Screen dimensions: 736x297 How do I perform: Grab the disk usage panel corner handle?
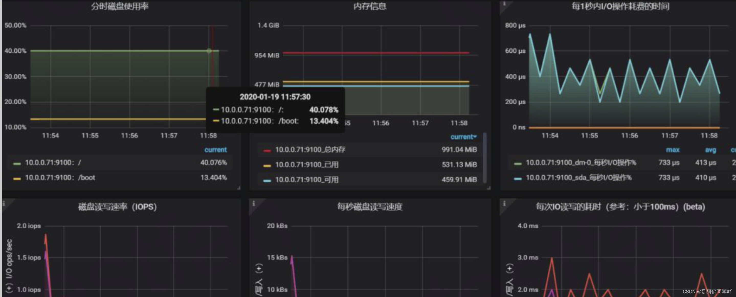coord(239,188)
